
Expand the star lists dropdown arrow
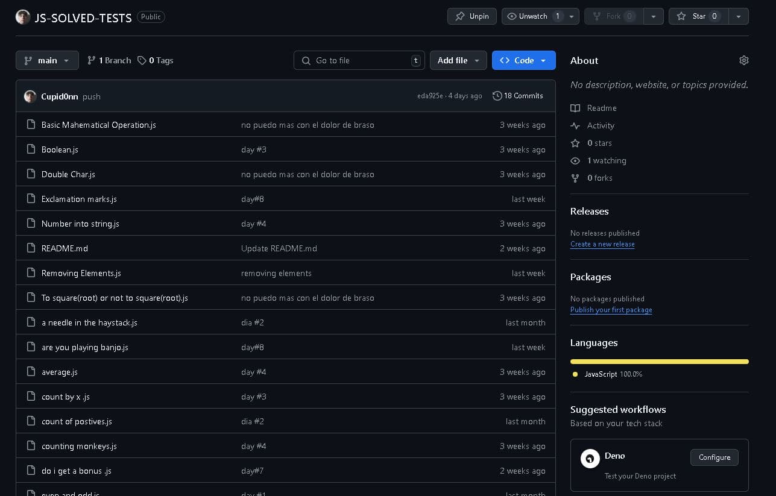[739, 16]
